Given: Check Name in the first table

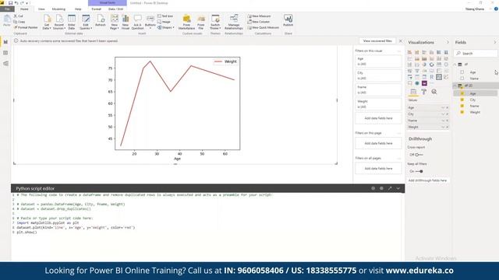Looking at the screenshot, I should (x=462, y=78).
